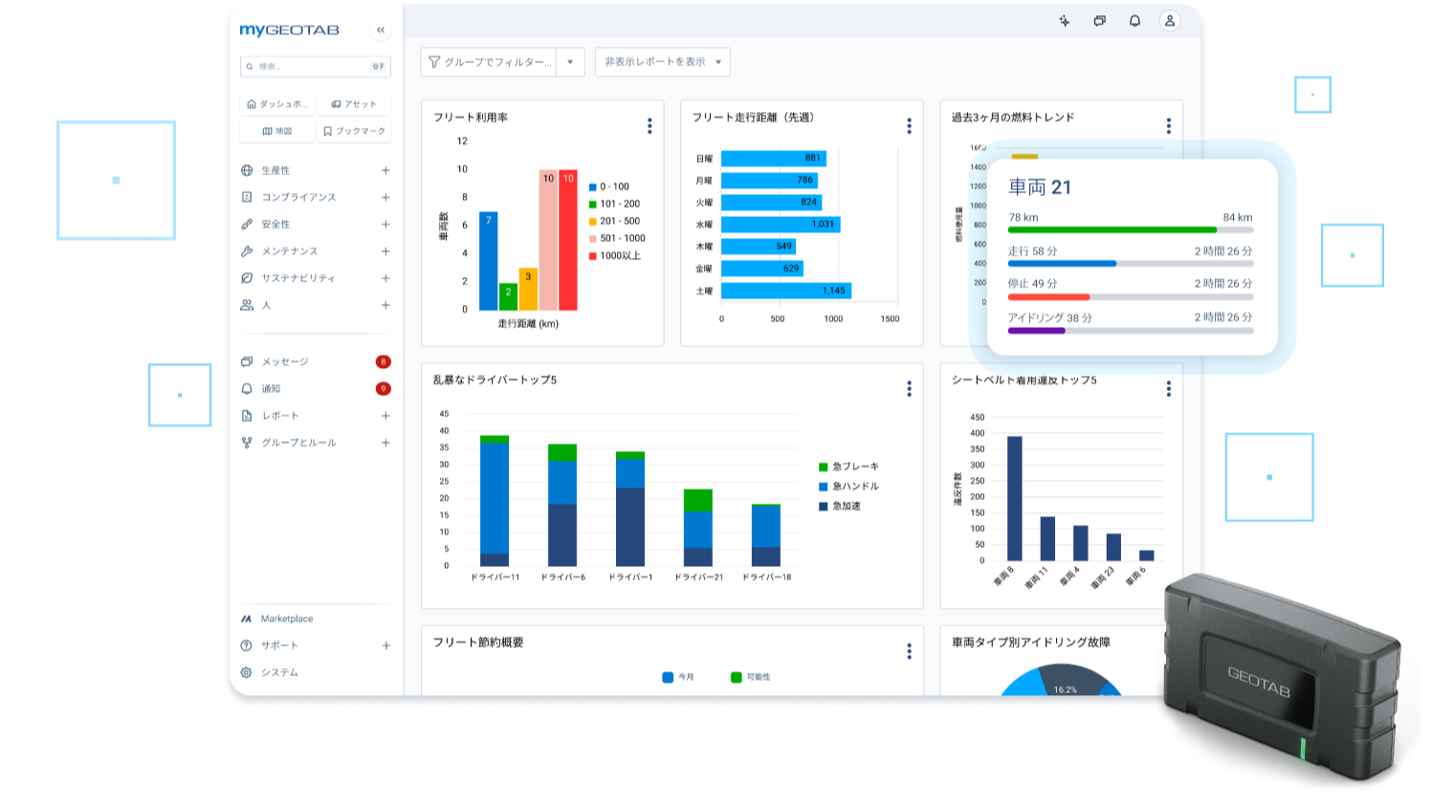Click the 人 people icon

tap(247, 305)
